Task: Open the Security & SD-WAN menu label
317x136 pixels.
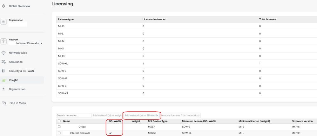Action: (21, 71)
